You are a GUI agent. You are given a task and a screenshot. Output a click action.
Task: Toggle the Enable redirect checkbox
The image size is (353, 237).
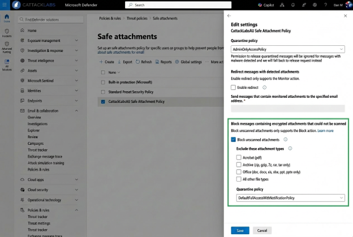(233, 87)
